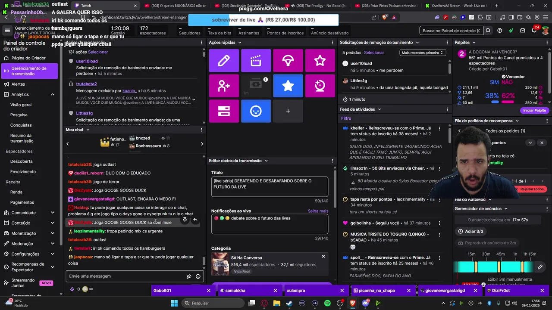This screenshot has height=310, width=552.
Task: Click the Iniciar Palpite button
Action: point(534,110)
